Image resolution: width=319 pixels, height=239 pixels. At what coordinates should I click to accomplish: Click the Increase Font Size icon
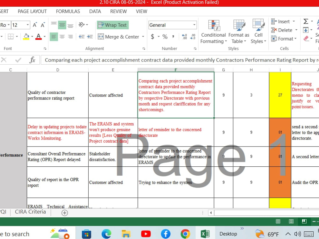click(35, 25)
